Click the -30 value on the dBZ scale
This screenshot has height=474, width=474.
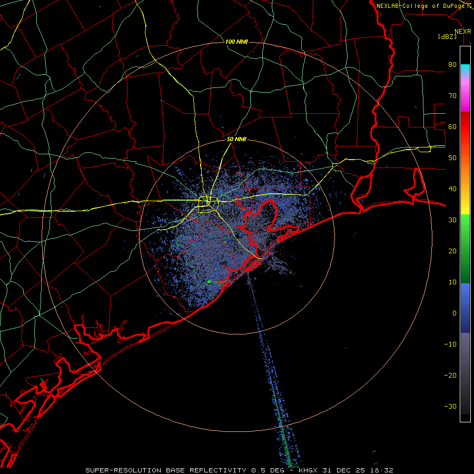[x=450, y=406]
